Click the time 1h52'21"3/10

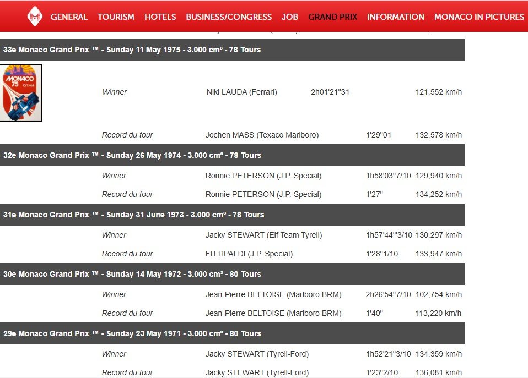[x=388, y=354]
